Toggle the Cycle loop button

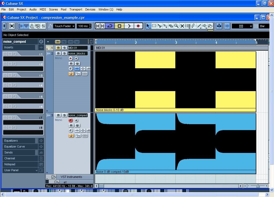(x=110, y=26)
